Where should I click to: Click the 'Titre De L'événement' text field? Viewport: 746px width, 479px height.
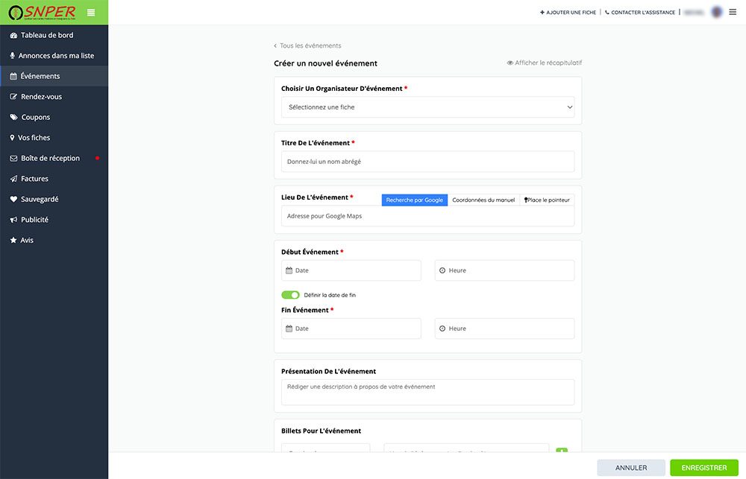(x=427, y=162)
